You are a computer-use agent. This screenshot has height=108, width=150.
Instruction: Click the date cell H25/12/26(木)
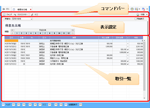11,58
